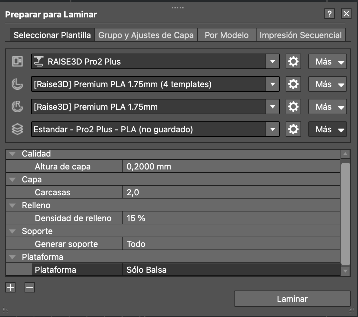Click the settings list vertical scrollbar
The height and width of the screenshot is (317, 358).
tap(345, 213)
